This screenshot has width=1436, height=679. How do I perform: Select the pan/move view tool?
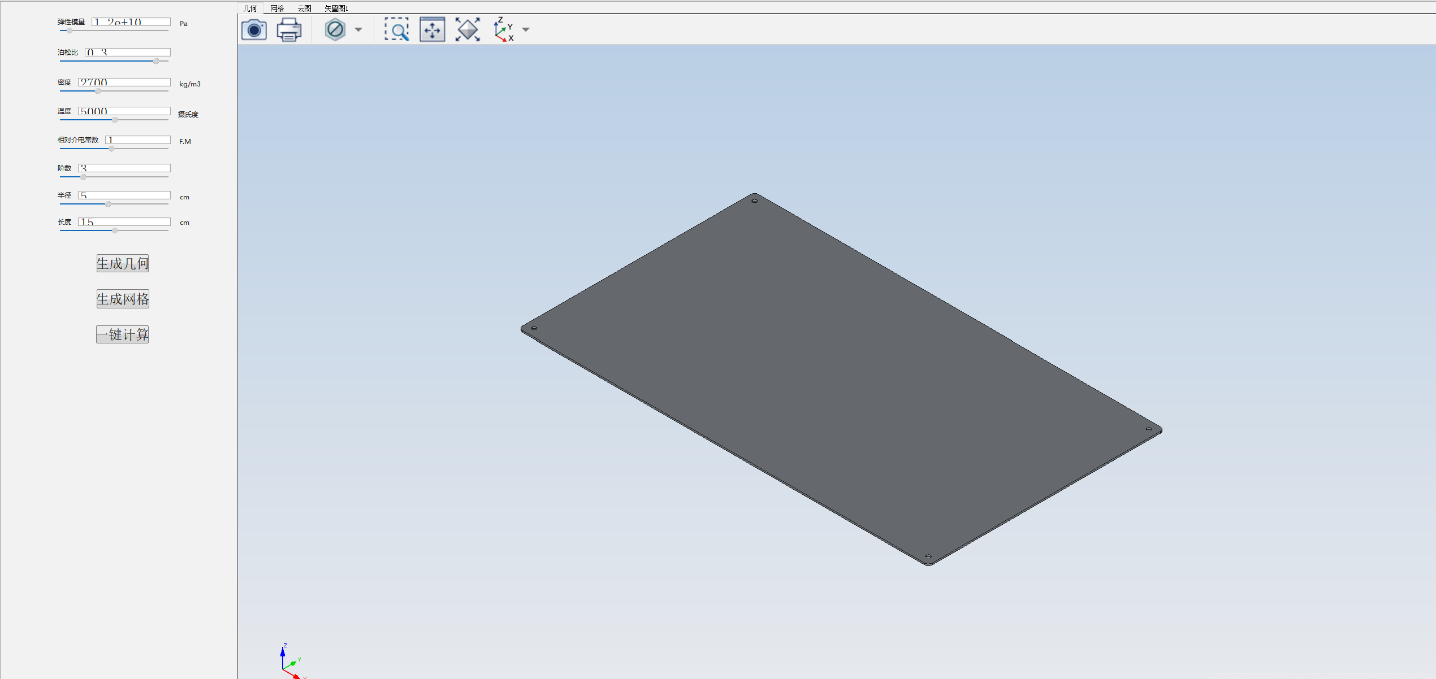(432, 29)
